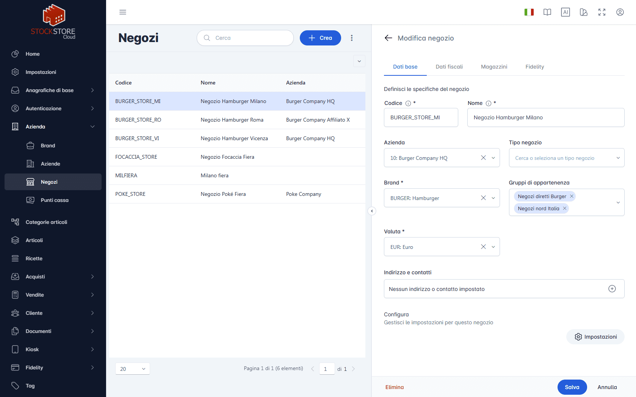Screen dimensions: 636x397
Task: Open the Italian flag language selector
Action: tap(529, 12)
